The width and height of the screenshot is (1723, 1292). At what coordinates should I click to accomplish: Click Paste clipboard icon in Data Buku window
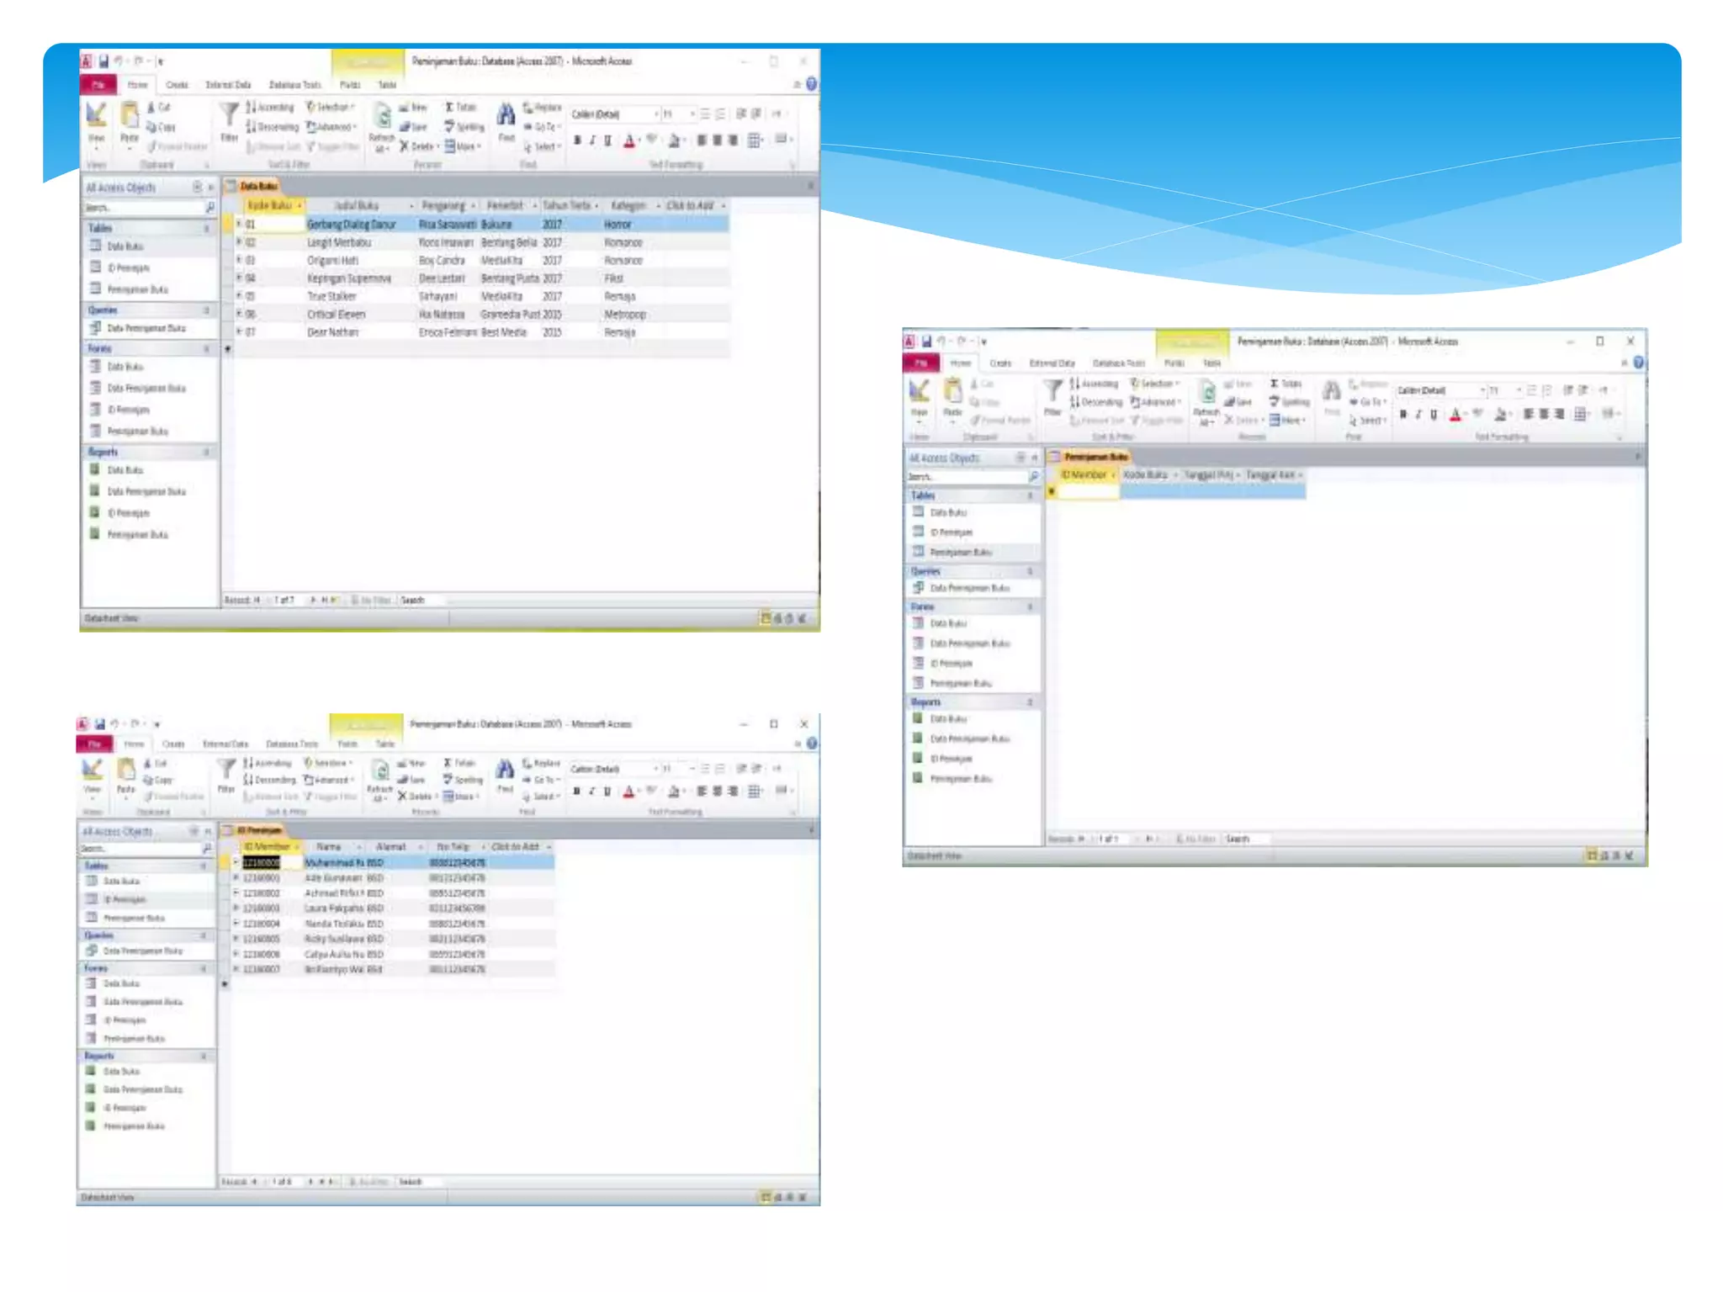tap(130, 115)
